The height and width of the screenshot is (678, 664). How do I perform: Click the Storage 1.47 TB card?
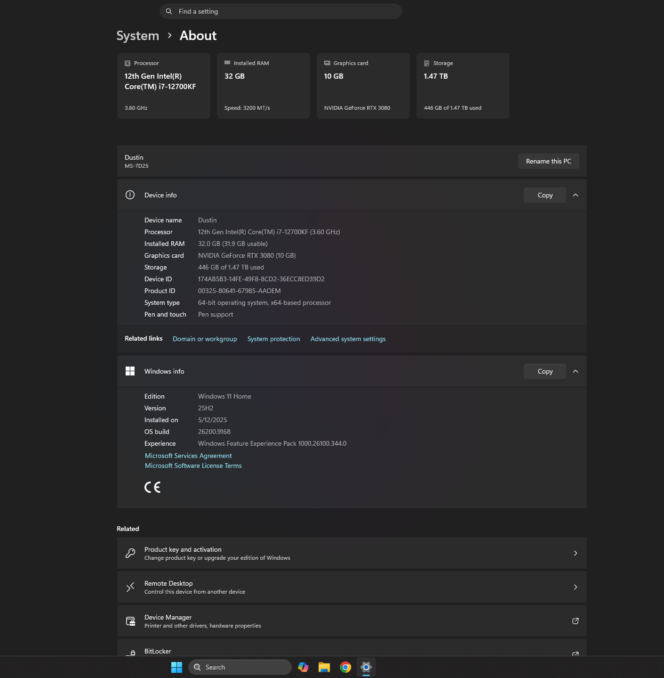pos(463,86)
